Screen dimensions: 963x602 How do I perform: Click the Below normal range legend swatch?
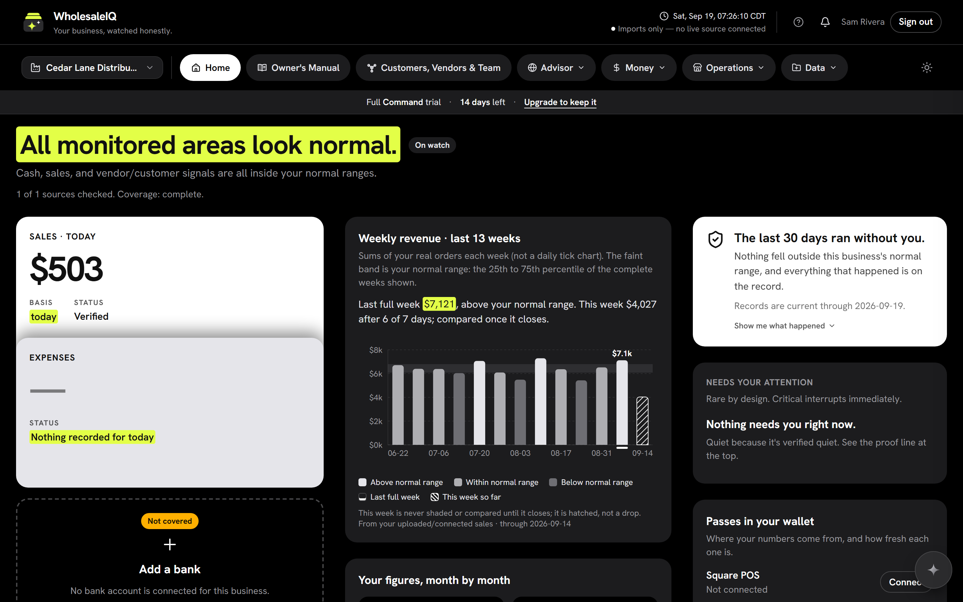[x=553, y=482]
